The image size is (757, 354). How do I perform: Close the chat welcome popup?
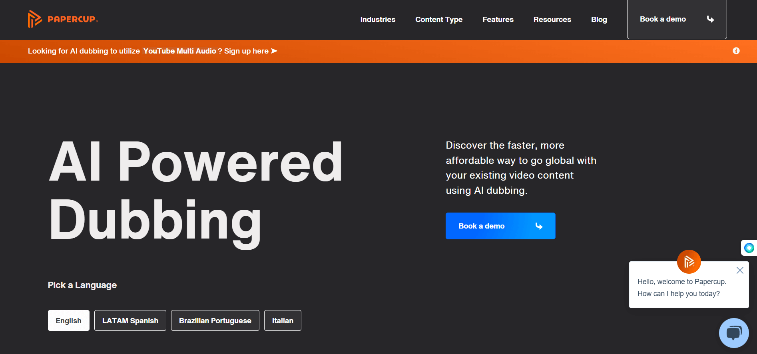coord(740,270)
